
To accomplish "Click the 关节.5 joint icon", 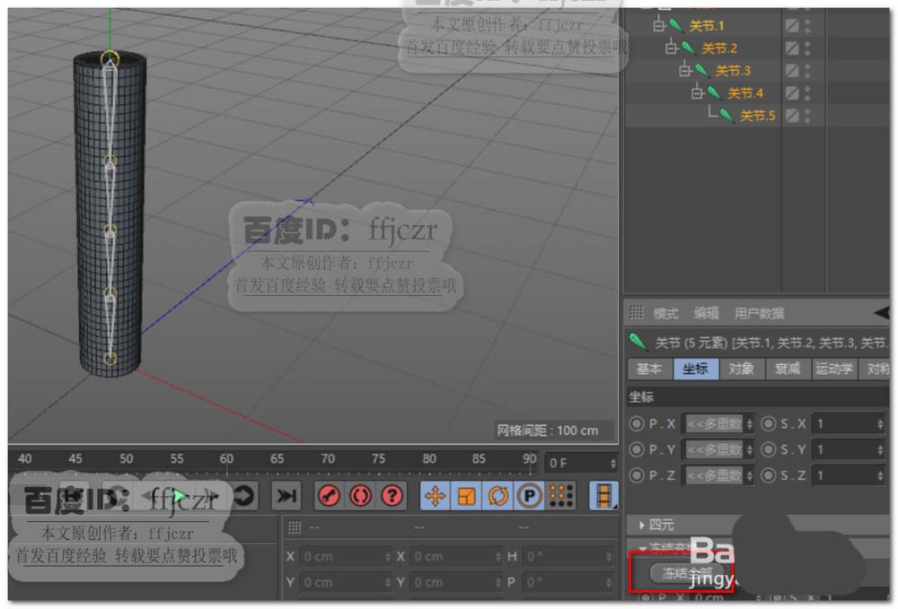I will pyautogui.click(x=726, y=116).
